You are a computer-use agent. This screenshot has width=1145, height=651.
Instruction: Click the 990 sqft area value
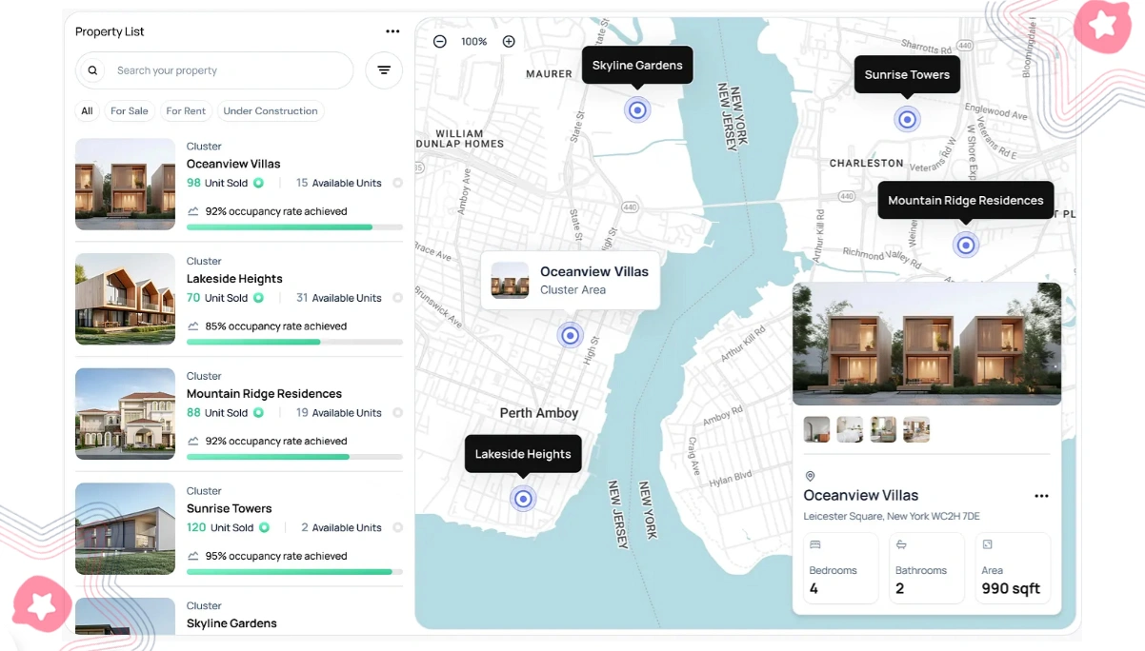pyautogui.click(x=1011, y=589)
